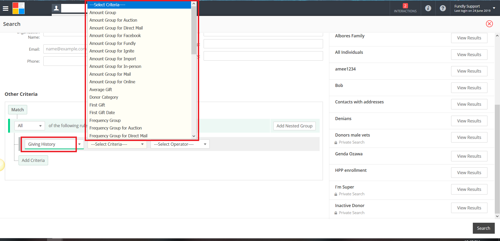Pick 'First Gift' criteria option
Image resolution: width=500 pixels, height=241 pixels.
pyautogui.click(x=139, y=105)
